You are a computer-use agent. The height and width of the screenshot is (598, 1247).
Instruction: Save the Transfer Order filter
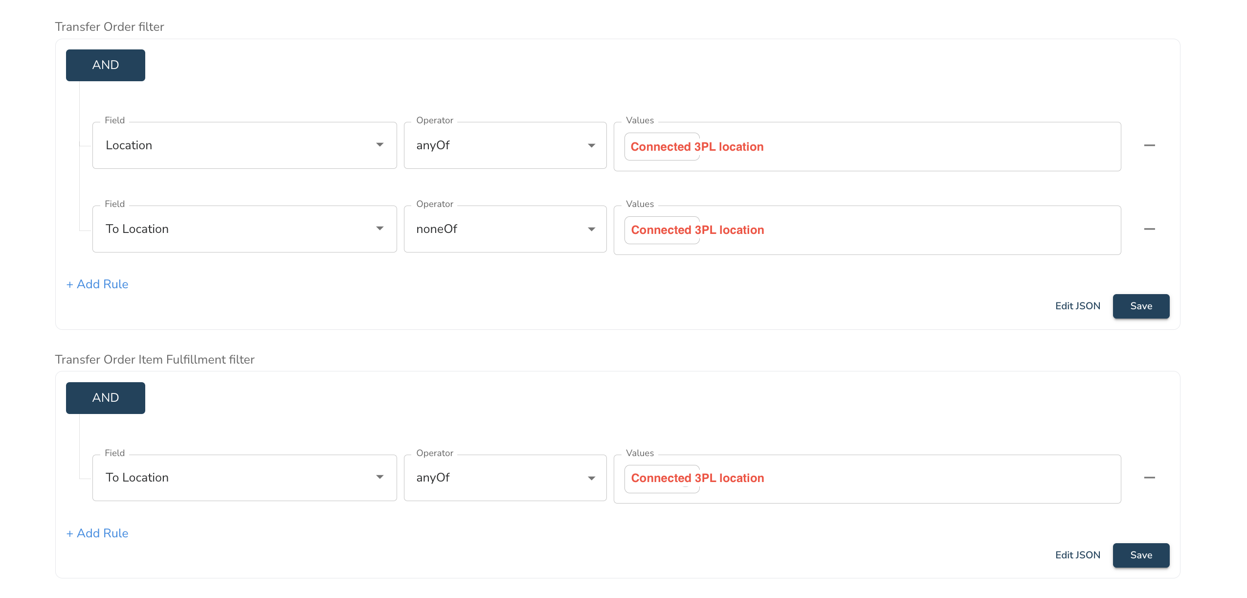pos(1141,306)
